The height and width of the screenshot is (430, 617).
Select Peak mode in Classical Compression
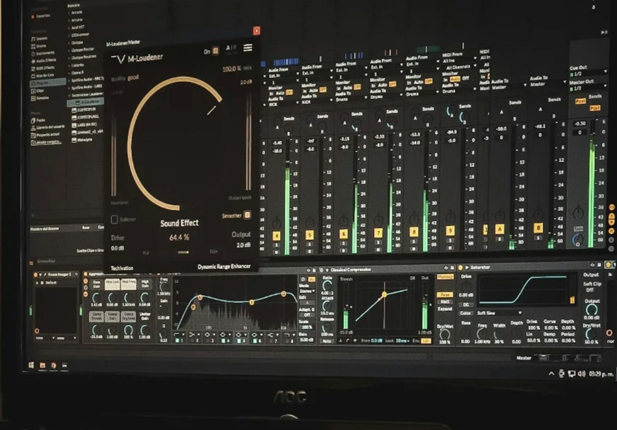[x=445, y=294]
